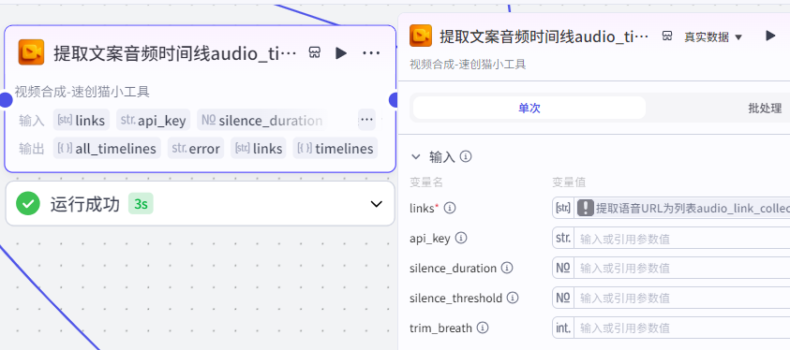
Task: Click the No. type badge of silence_threshold field
Action: [x=563, y=298]
